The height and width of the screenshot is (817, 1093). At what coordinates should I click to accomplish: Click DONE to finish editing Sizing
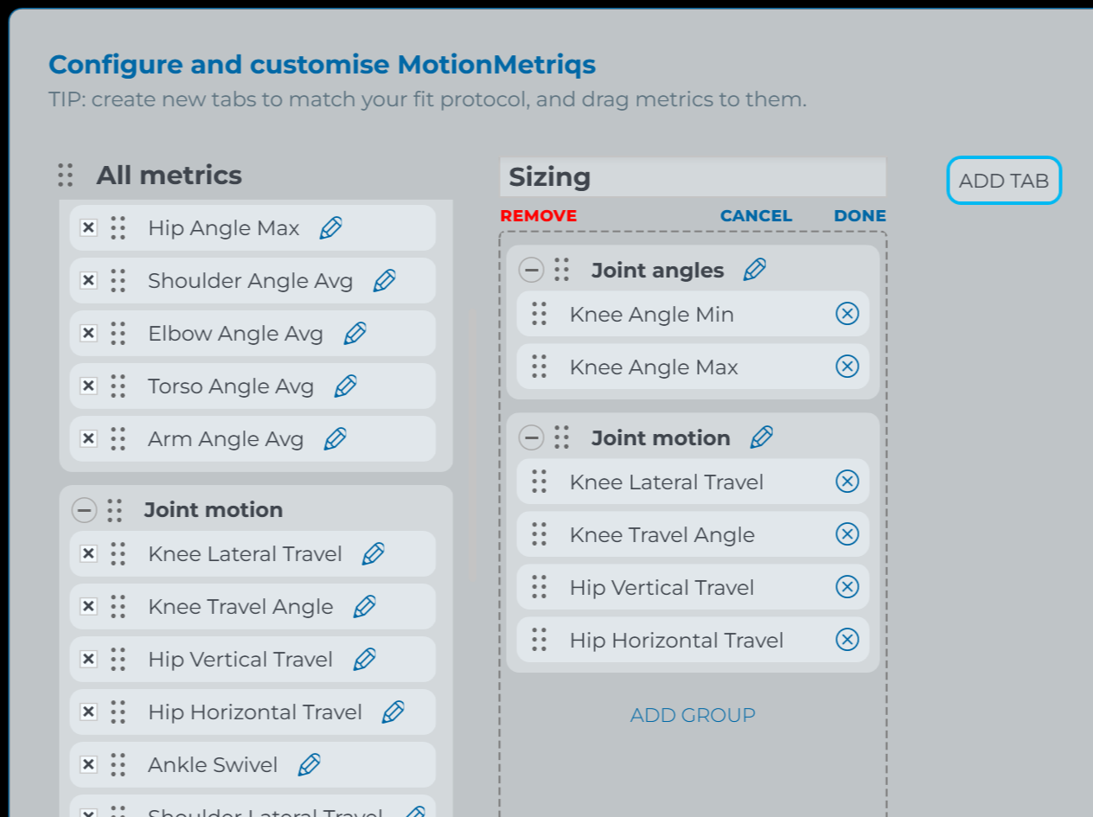[x=860, y=216]
